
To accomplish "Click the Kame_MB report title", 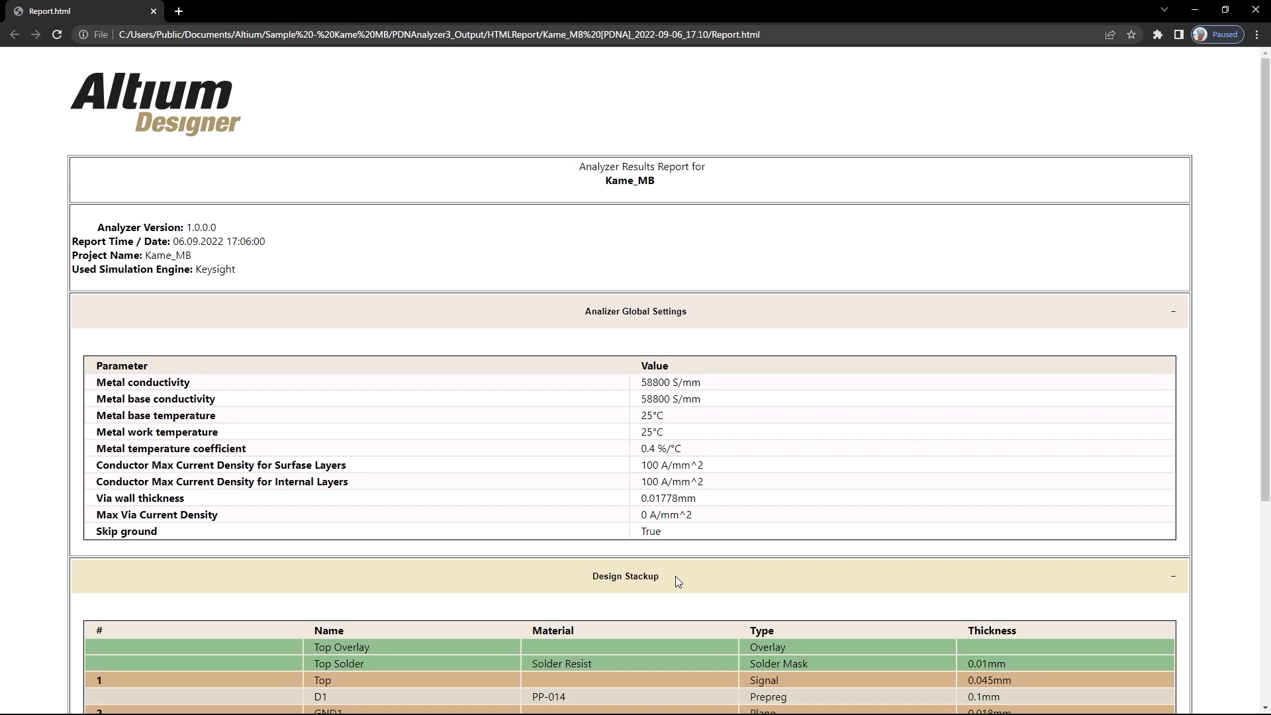I will pyautogui.click(x=630, y=180).
